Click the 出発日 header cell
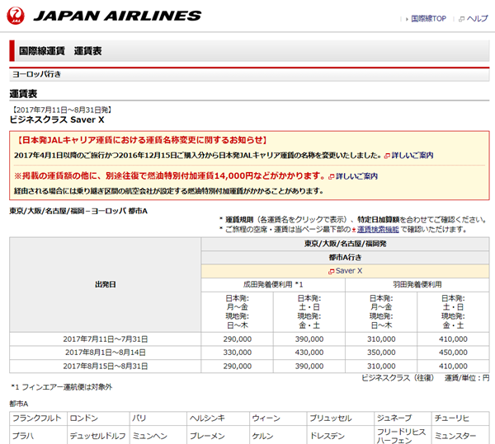This screenshot has width=495, height=444. click(x=105, y=284)
